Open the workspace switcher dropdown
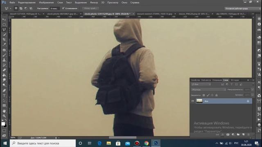 tap(242, 9)
